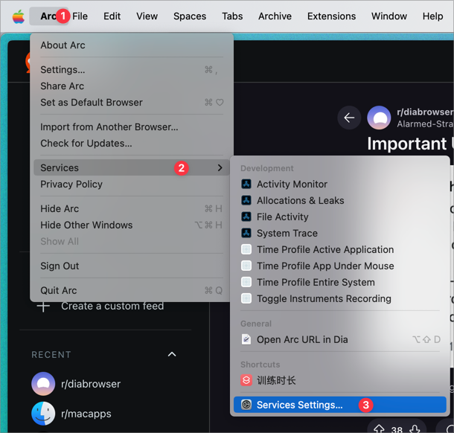The height and width of the screenshot is (433, 454).
Task: Click Create a custom feed
Action: tap(112, 307)
